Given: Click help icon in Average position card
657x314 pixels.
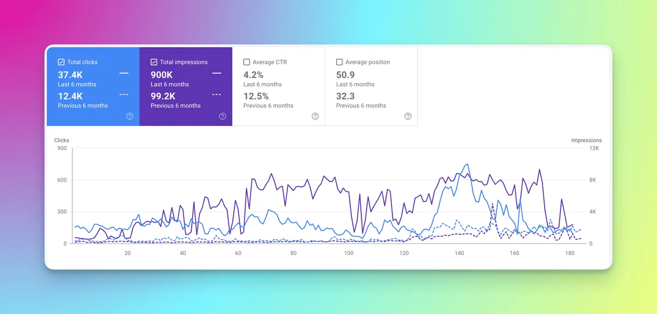Looking at the screenshot, I should pyautogui.click(x=408, y=116).
